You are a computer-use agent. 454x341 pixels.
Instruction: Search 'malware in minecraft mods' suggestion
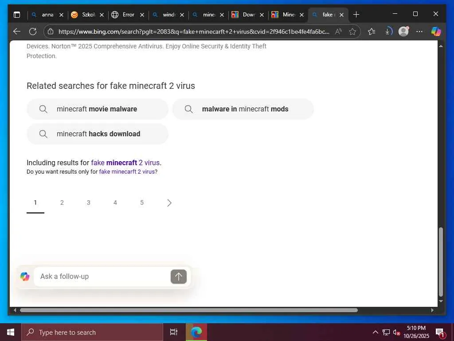[x=243, y=109]
